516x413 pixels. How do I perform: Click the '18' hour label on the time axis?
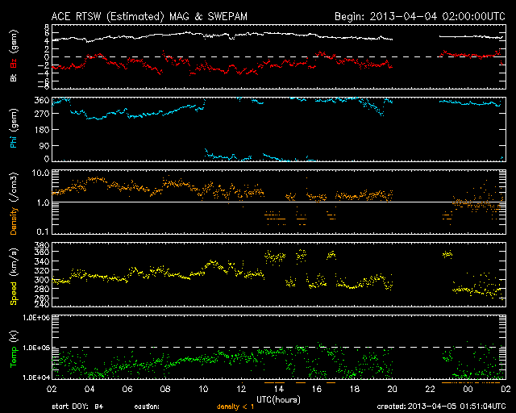coord(355,390)
